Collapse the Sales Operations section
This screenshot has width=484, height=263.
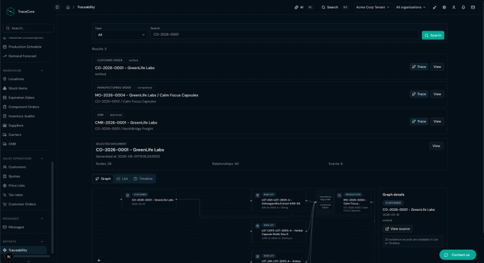coord(42,159)
